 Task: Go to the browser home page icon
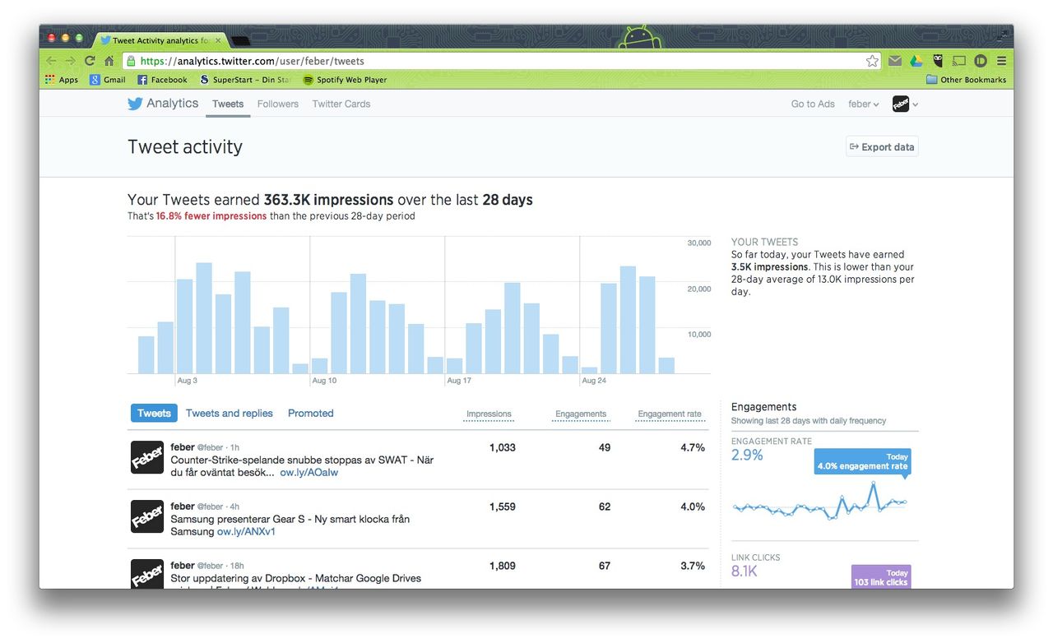click(109, 61)
